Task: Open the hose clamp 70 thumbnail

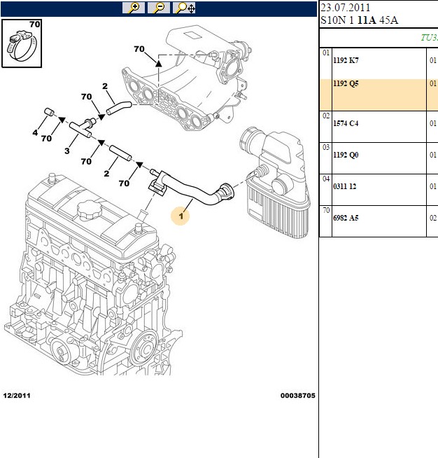Action: (22, 43)
